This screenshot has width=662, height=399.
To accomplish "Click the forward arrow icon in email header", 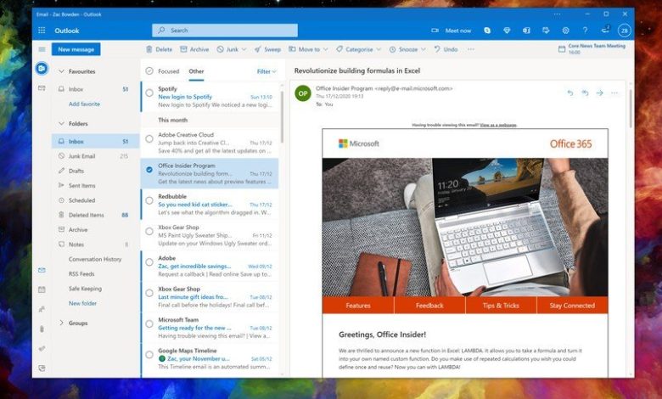I will point(599,93).
